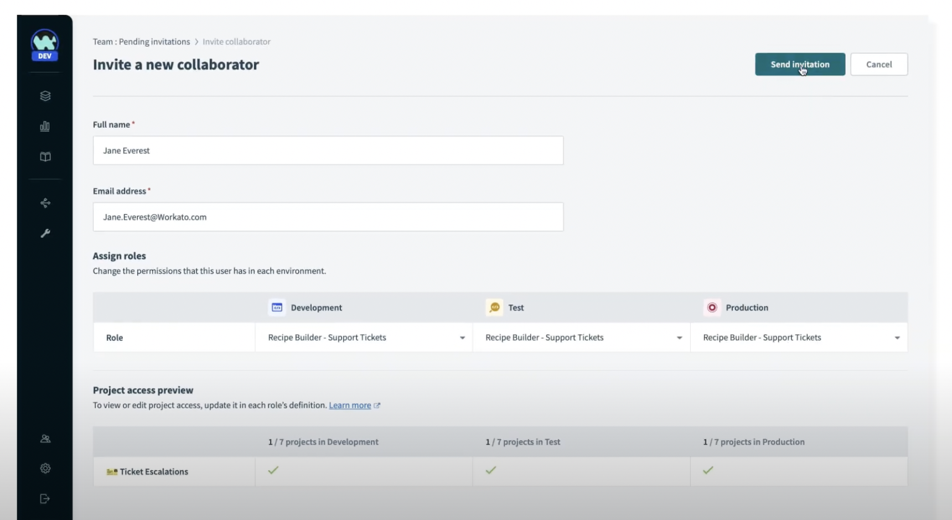The image size is (952, 520).
Task: Open the Settings gear icon in sidebar
Action: click(45, 468)
